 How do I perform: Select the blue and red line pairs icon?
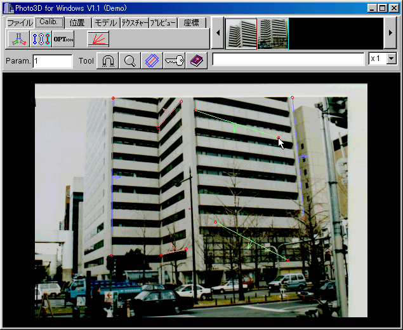[41, 39]
